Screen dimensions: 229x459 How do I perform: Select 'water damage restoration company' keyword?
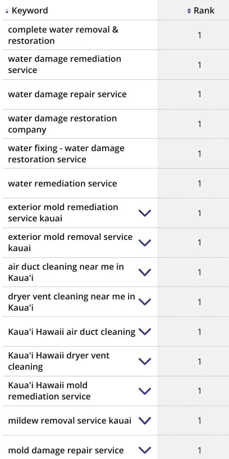click(62, 124)
